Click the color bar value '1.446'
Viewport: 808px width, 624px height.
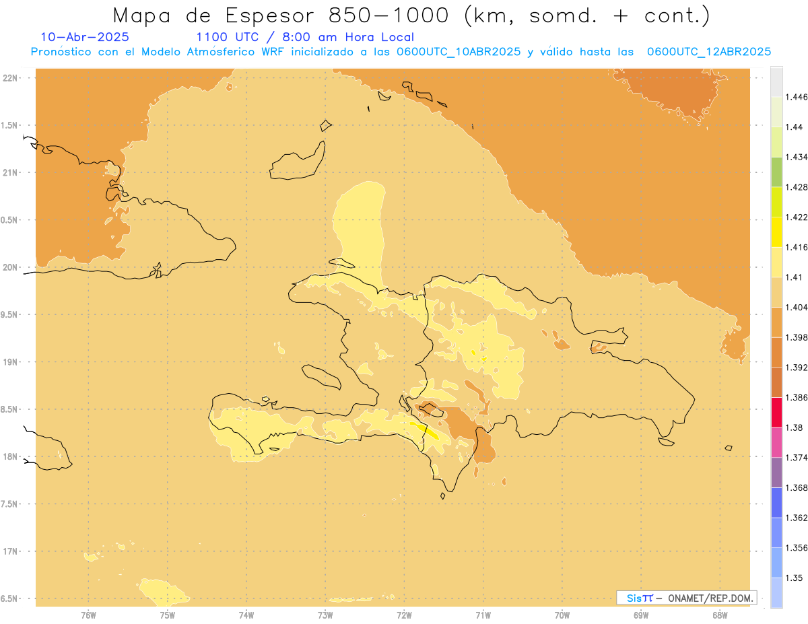click(x=797, y=97)
